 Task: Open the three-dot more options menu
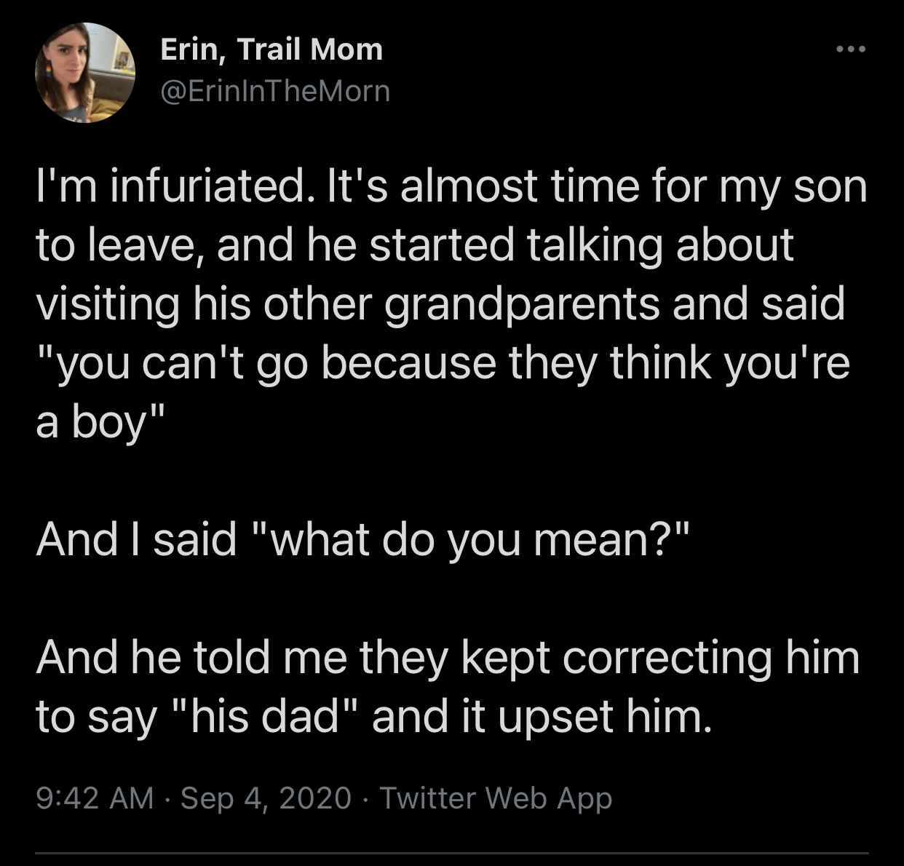[x=849, y=49]
